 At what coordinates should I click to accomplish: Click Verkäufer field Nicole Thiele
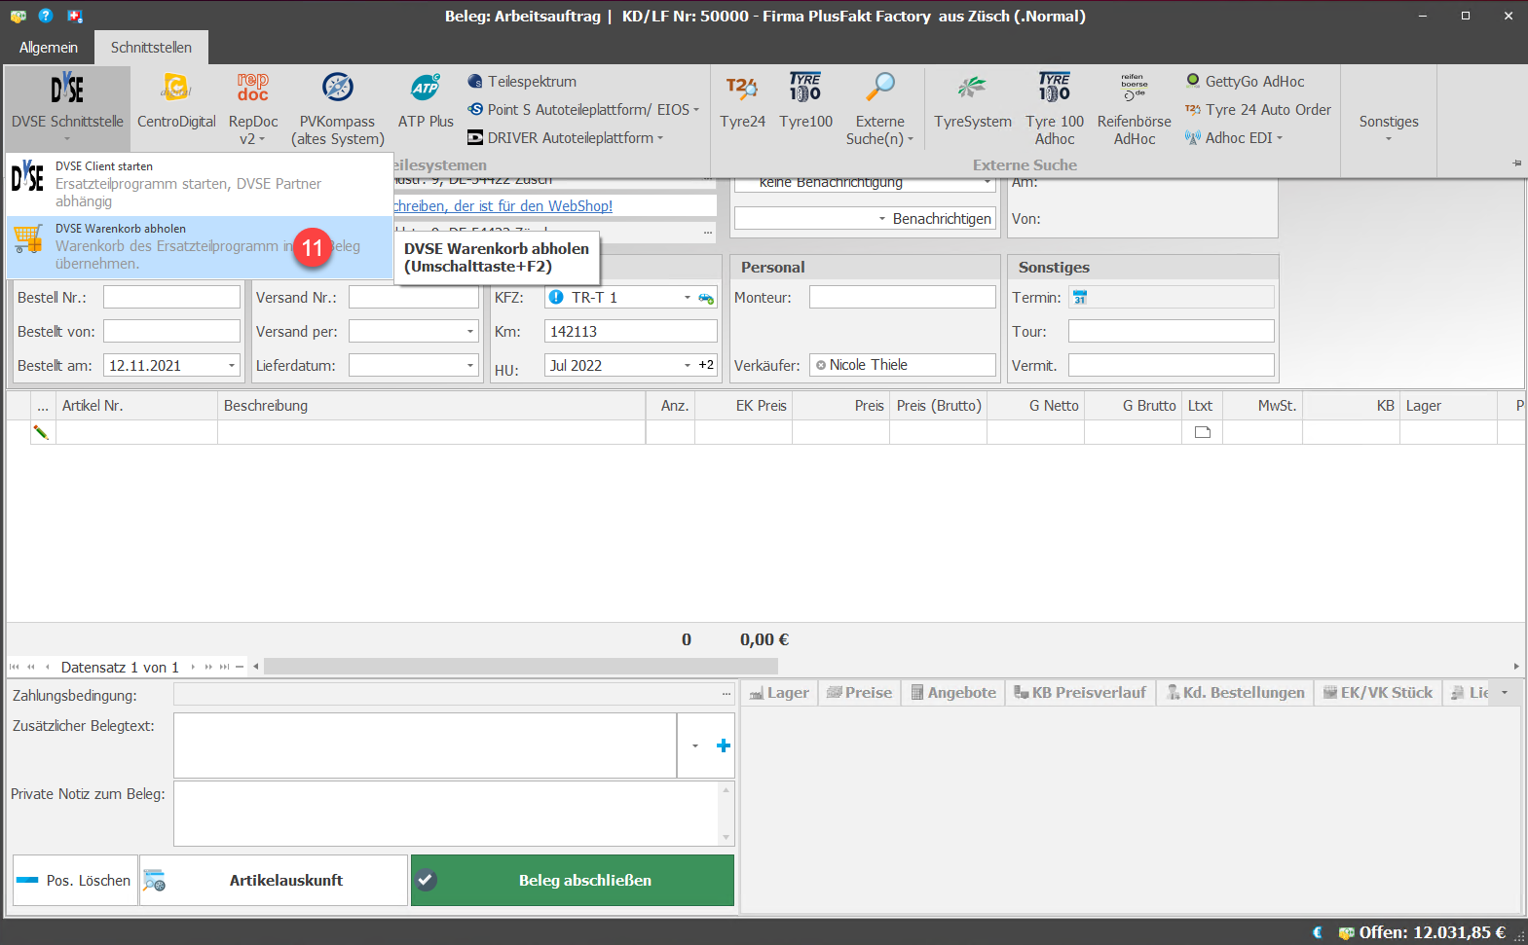click(x=903, y=365)
